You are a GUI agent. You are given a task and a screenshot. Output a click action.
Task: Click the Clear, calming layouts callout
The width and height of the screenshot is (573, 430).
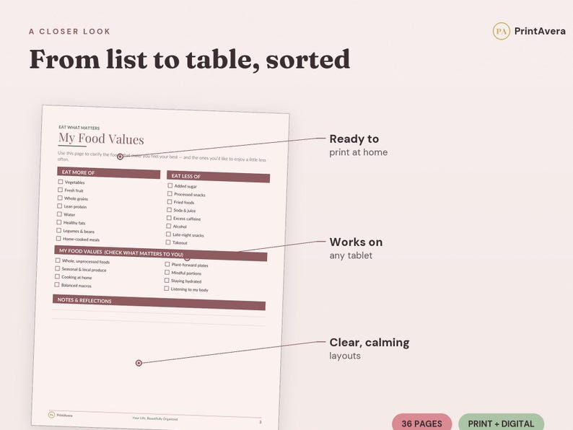click(x=369, y=348)
